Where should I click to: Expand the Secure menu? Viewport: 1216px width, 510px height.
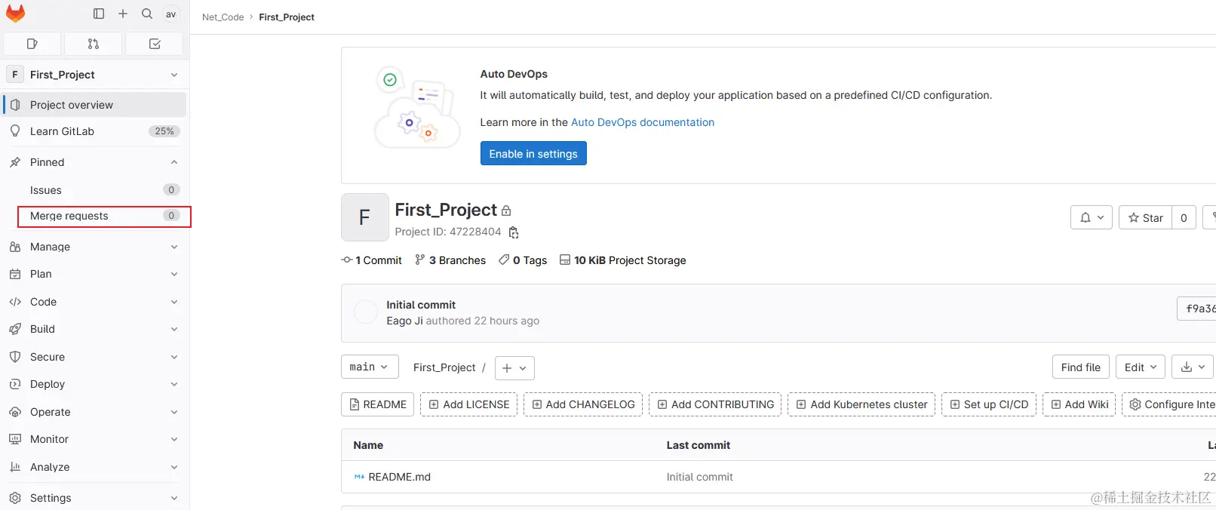click(x=95, y=357)
